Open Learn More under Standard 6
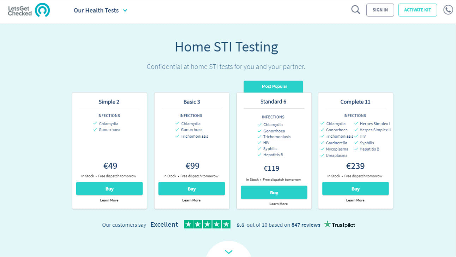456x257 pixels. pyautogui.click(x=278, y=204)
